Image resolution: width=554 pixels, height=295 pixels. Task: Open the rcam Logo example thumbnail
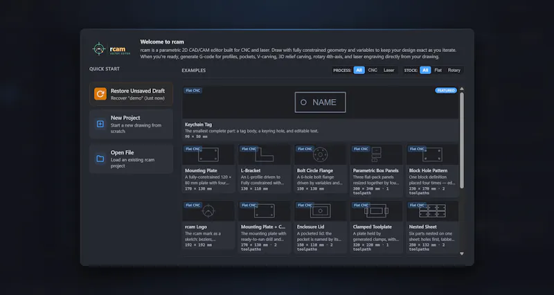208,211
